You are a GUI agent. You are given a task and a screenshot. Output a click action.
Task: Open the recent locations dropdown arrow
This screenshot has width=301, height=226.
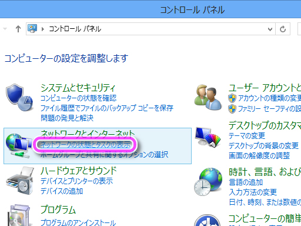[5, 29]
